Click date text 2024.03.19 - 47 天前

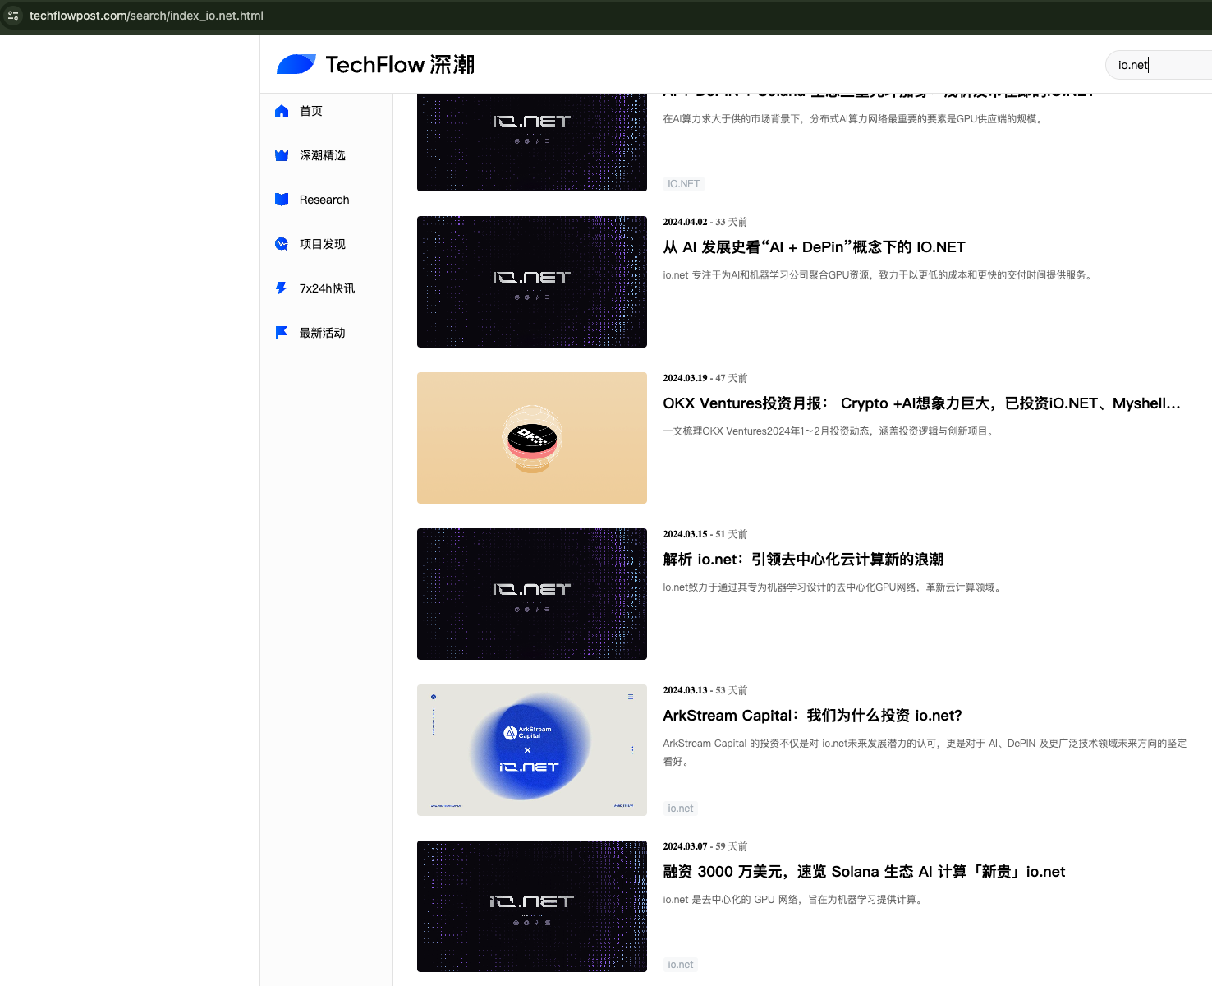pyautogui.click(x=705, y=378)
